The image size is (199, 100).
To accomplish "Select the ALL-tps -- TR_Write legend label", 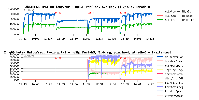I will 179,20.
